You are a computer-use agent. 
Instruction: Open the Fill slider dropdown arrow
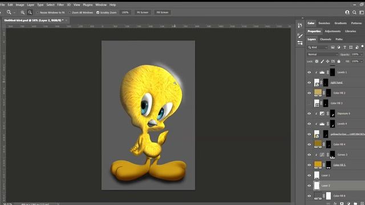coord(361,61)
